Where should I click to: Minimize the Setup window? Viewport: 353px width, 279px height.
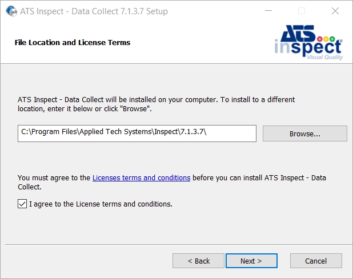pos(268,11)
